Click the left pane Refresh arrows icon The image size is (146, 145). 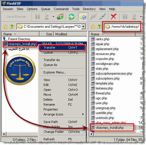(71, 16)
